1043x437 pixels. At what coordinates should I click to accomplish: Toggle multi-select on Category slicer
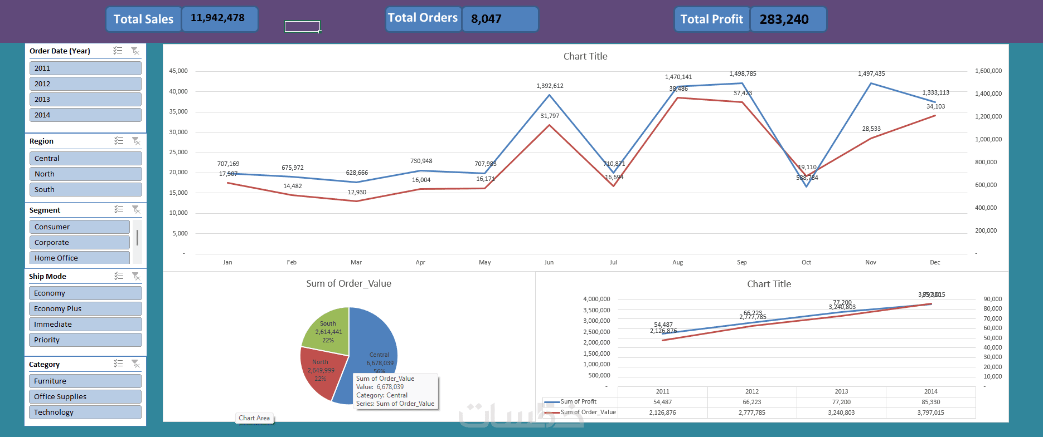118,364
